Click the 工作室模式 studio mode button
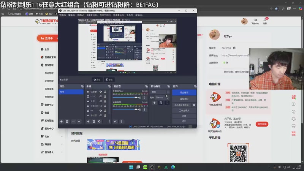This screenshot has height=171, width=304. (184, 111)
